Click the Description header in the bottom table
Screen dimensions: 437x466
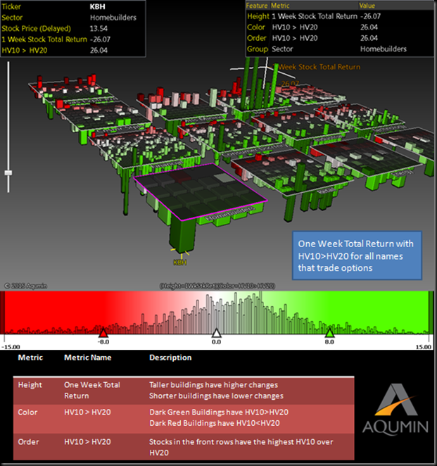click(170, 358)
